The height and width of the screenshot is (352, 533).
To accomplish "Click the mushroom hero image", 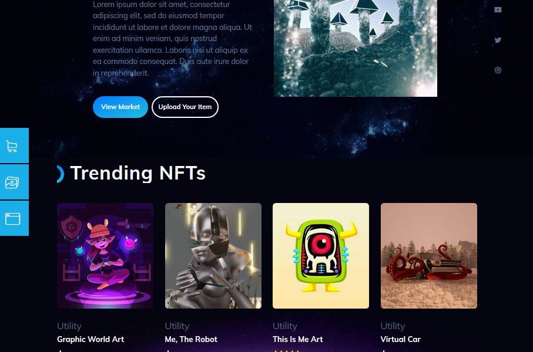I will 355,48.
